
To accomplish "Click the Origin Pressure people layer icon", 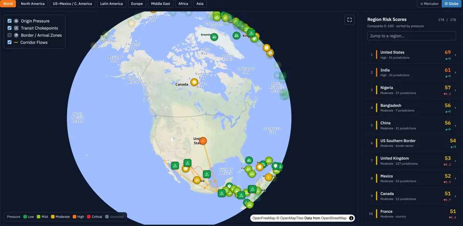I will coord(16,21).
